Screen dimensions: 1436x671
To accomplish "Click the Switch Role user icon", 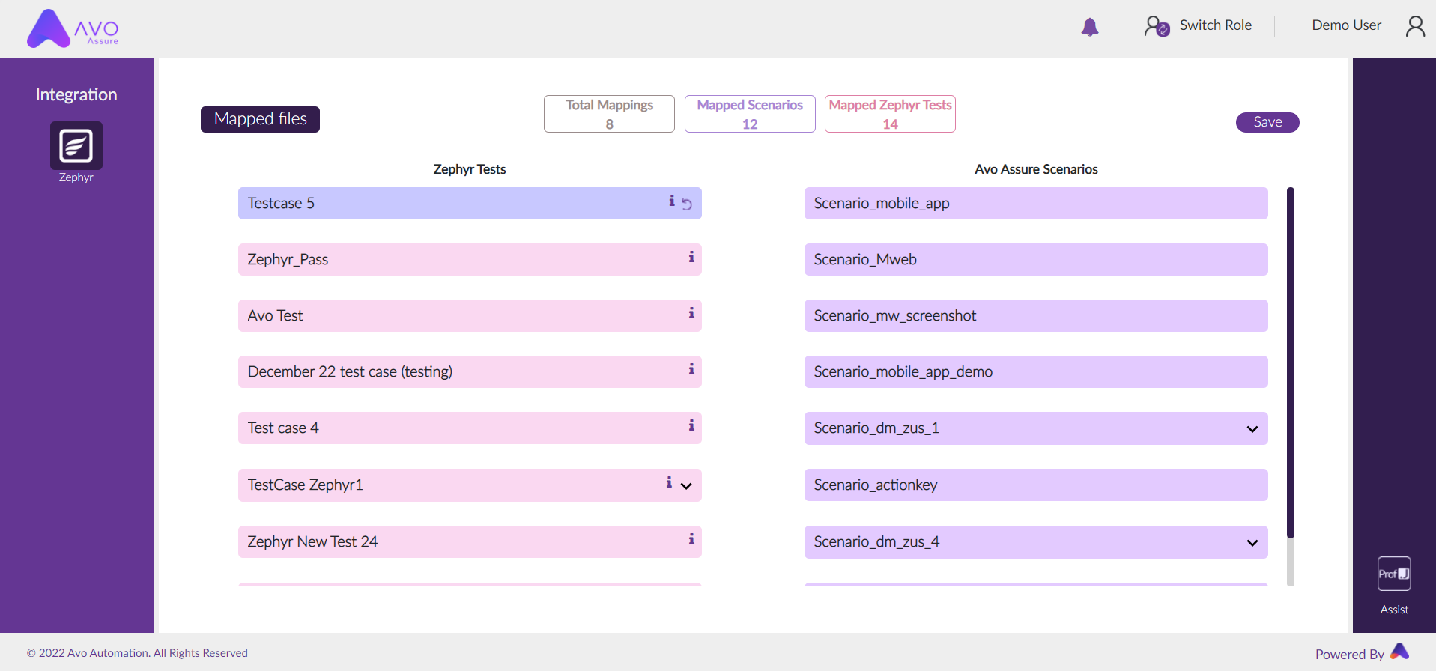I will pos(1157,26).
